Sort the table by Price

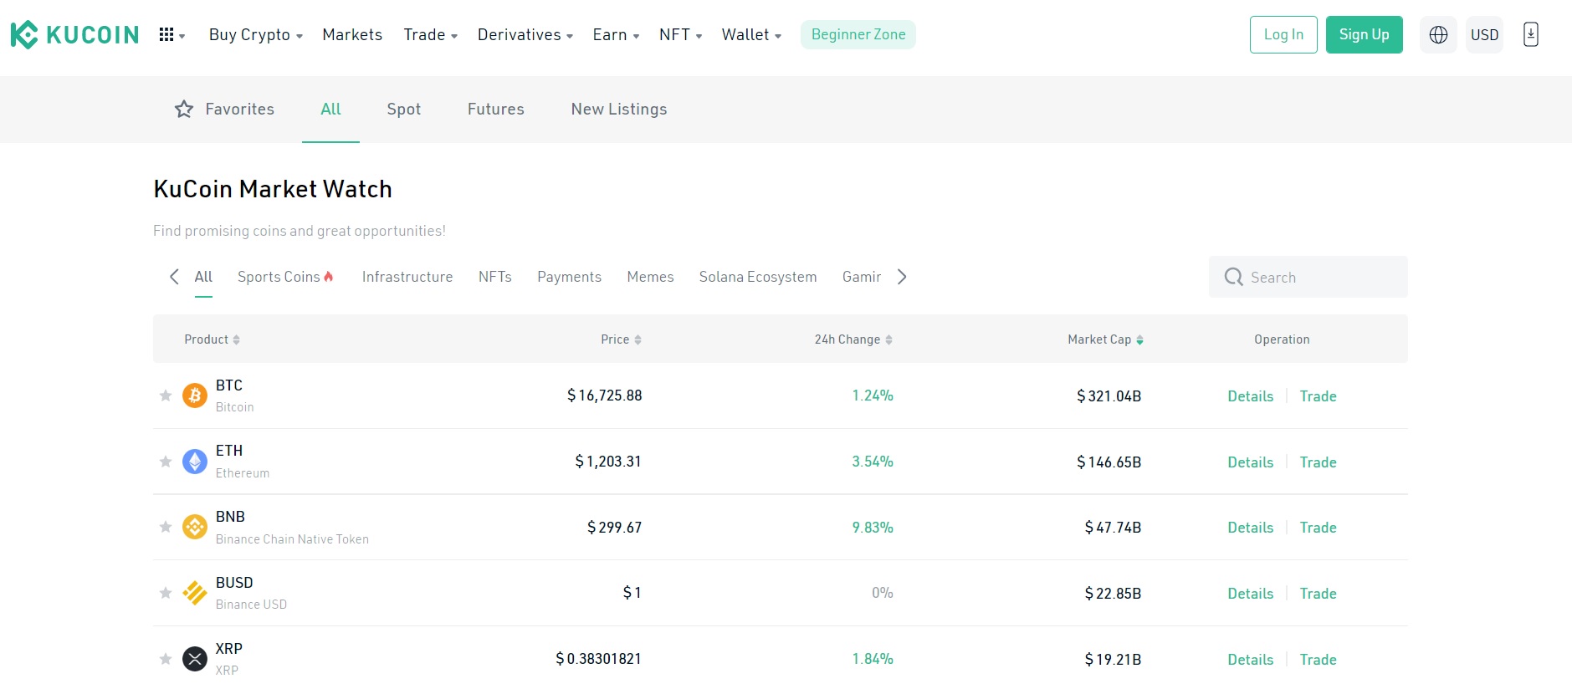[x=621, y=339]
